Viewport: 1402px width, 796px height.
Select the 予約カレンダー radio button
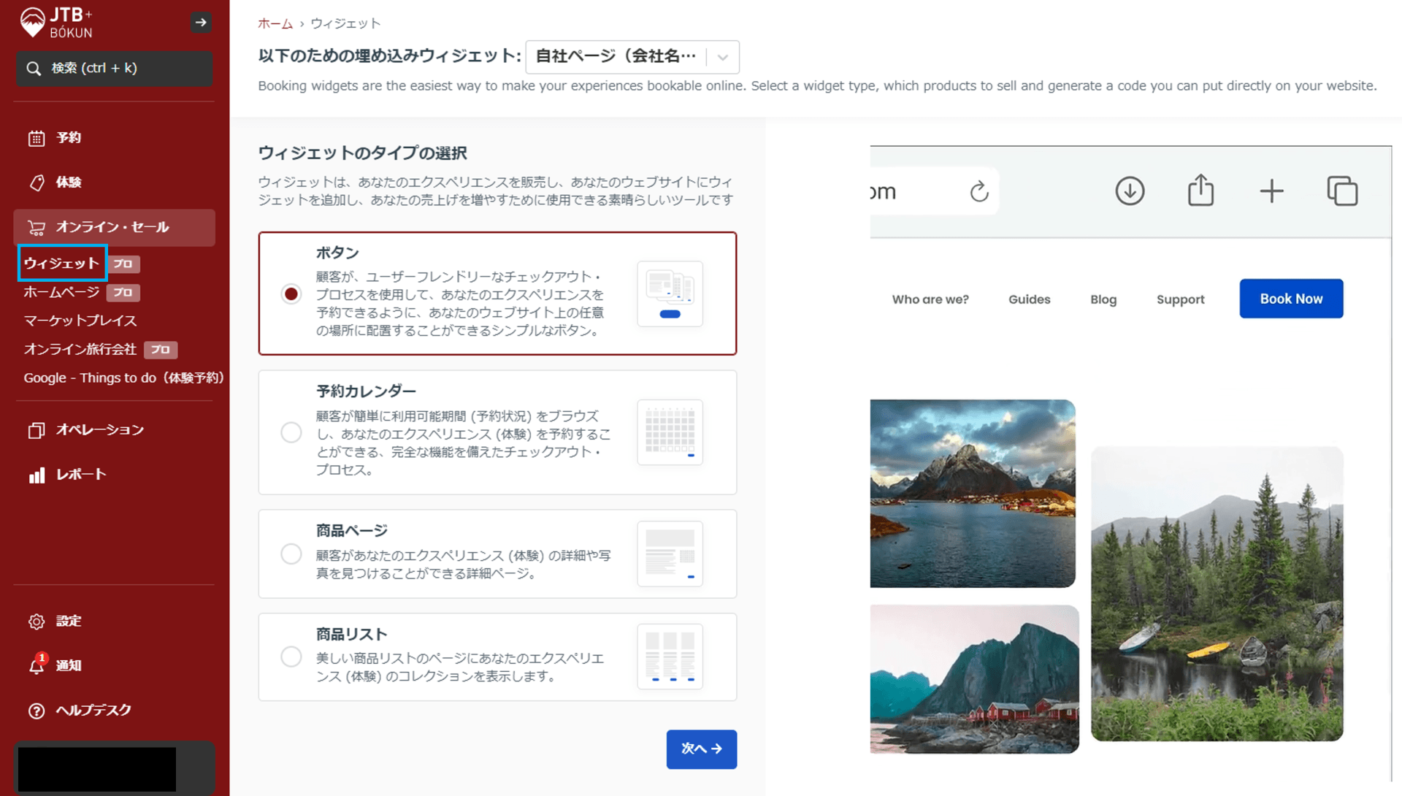(x=291, y=432)
